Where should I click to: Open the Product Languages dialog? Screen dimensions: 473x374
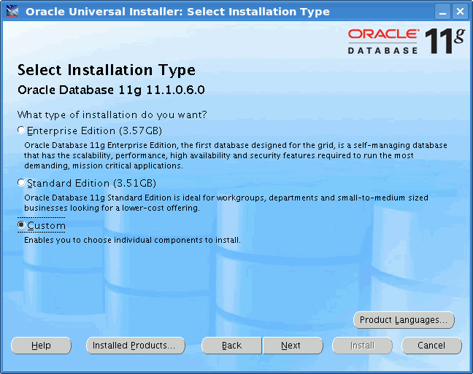(x=404, y=320)
